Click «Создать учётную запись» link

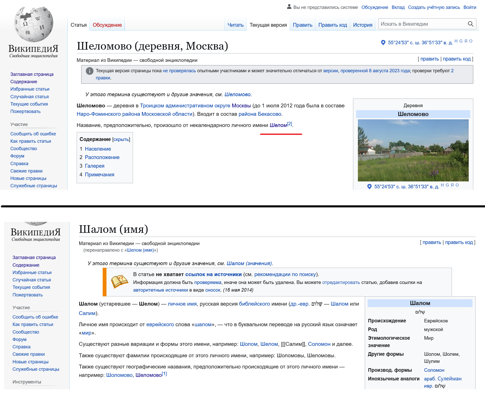tap(434, 7)
